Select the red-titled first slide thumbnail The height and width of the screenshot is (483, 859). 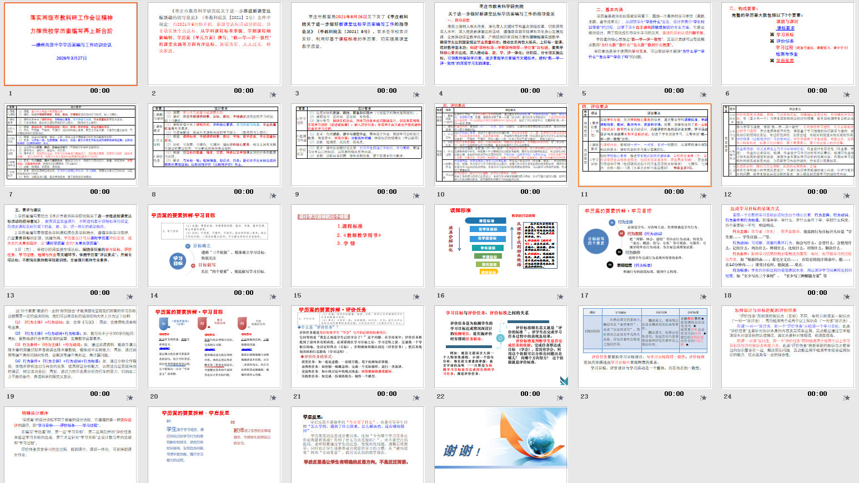tap(71, 44)
